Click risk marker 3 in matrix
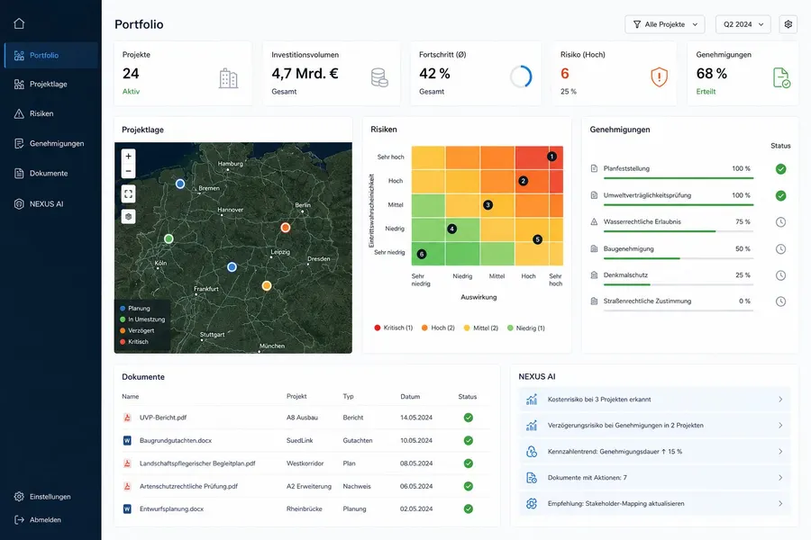The height and width of the screenshot is (540, 811). [x=488, y=204]
